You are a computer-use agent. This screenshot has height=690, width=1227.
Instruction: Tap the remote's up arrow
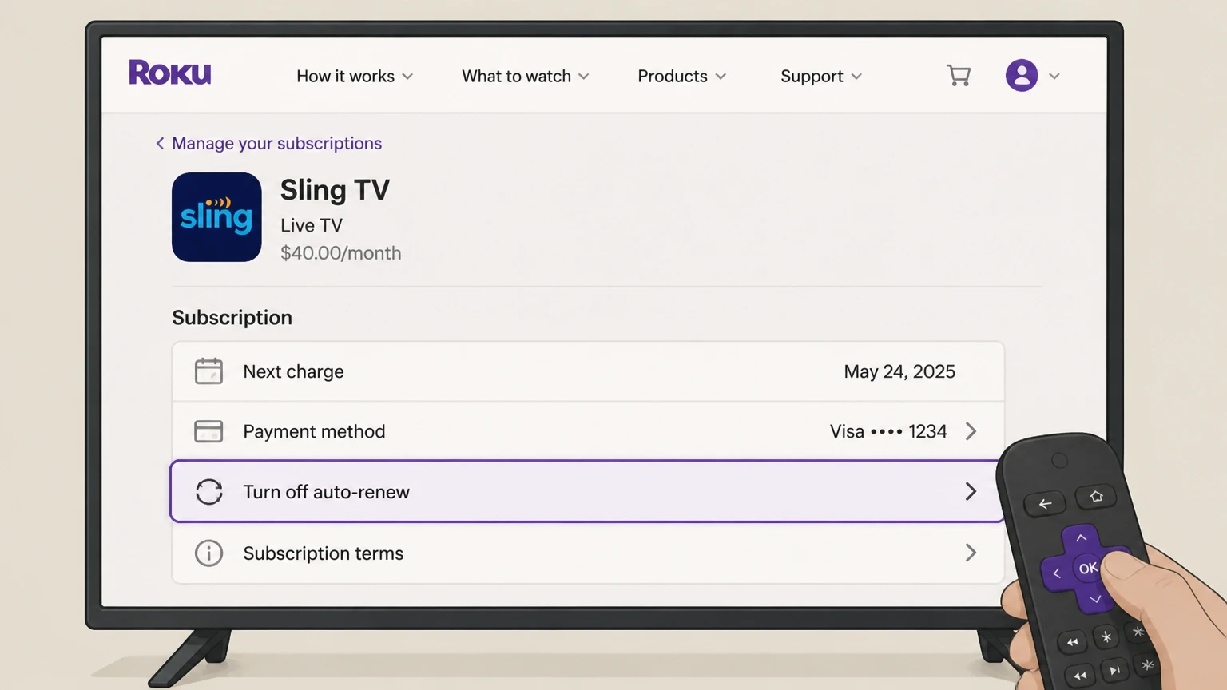pos(1081,538)
